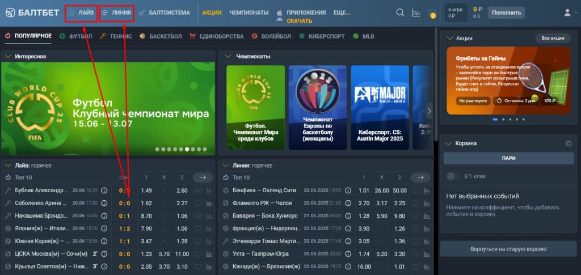The width and height of the screenshot is (581, 275).
Task: Click 'Вернуться на старую версию' button
Action: tap(508, 249)
